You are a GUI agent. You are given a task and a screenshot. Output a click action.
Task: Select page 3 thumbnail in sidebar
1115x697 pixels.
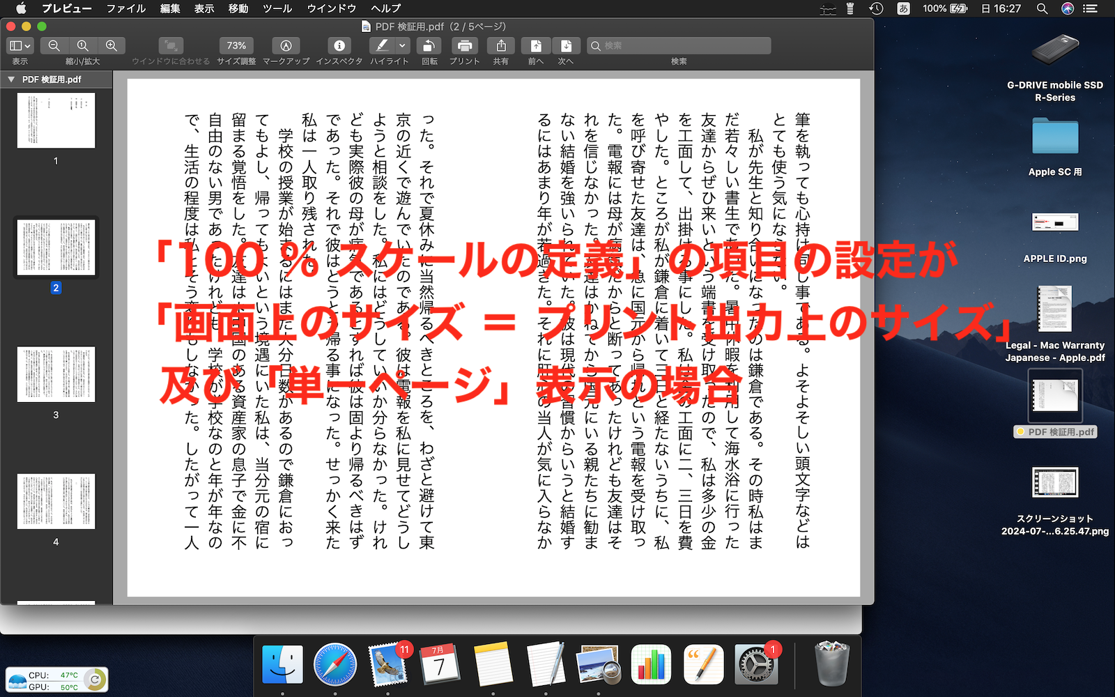point(56,374)
